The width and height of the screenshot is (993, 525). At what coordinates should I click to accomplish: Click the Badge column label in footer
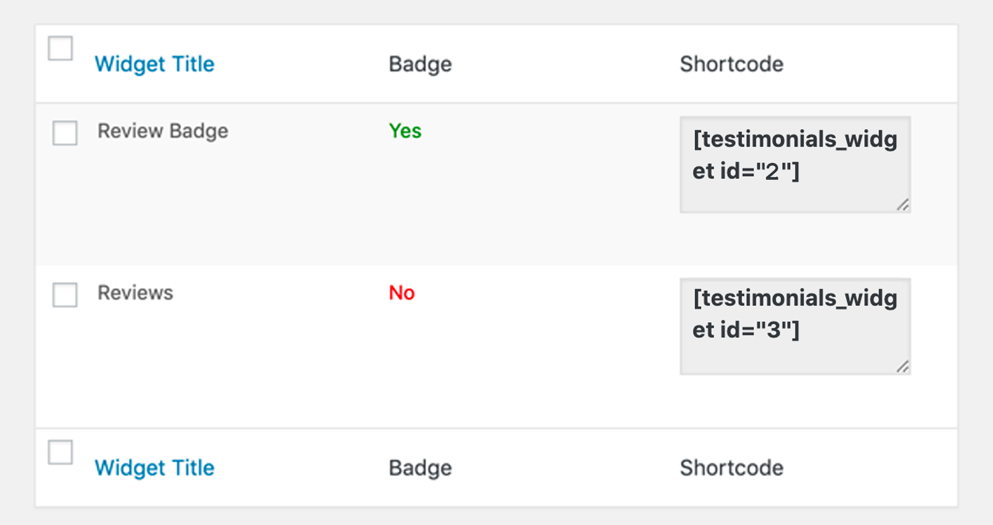pos(420,468)
